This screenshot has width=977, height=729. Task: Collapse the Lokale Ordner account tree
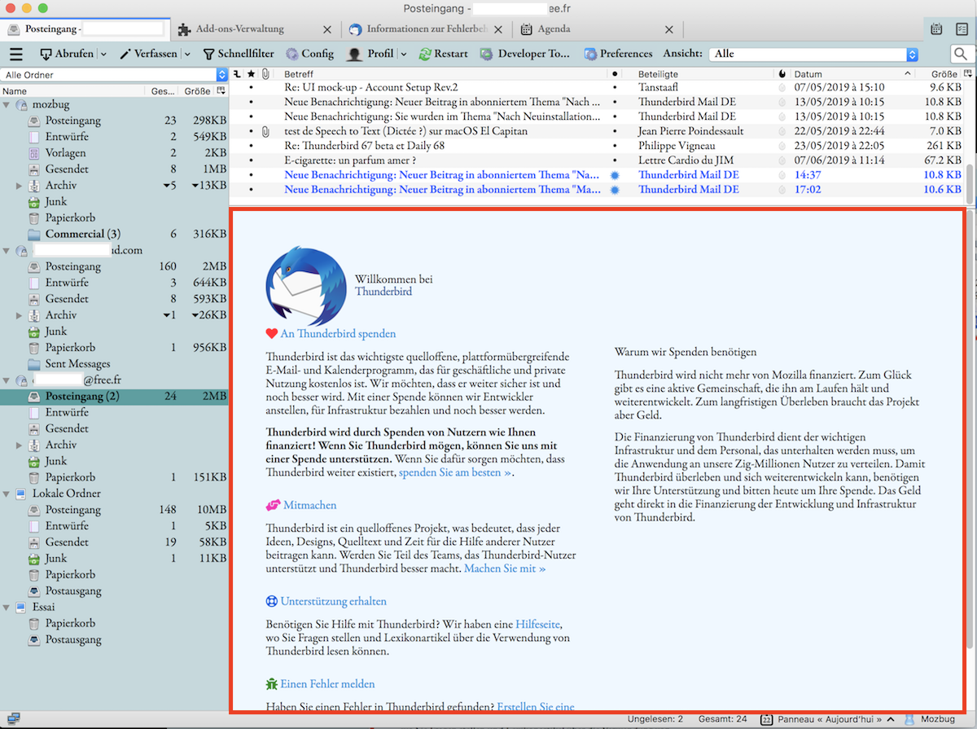7,494
